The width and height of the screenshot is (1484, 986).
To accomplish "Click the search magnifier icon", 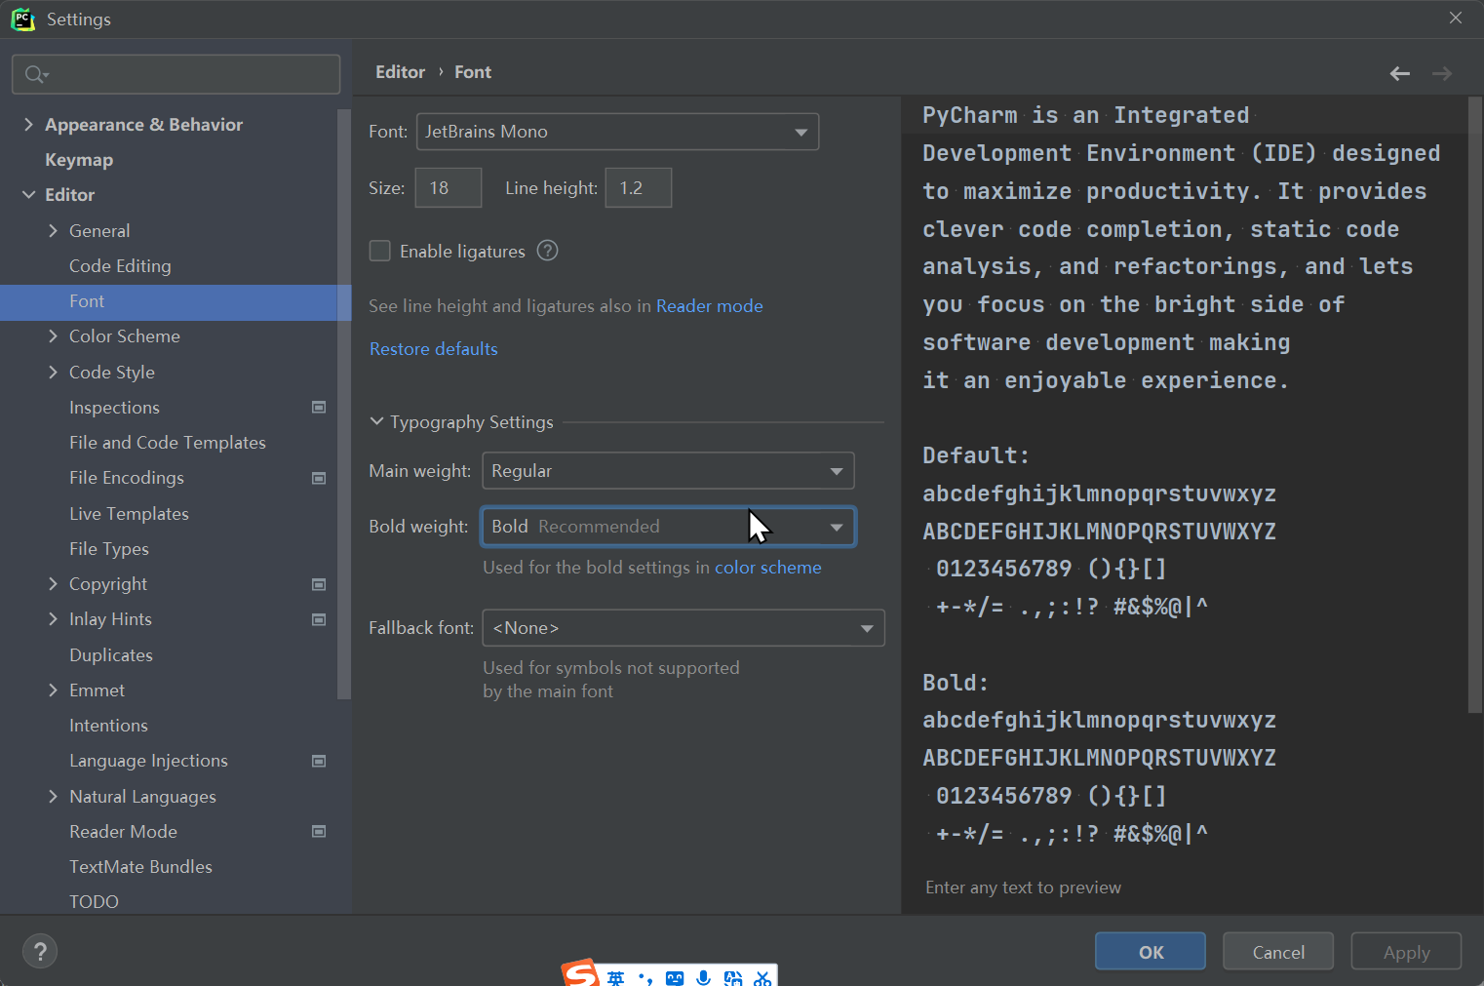I will click(35, 74).
